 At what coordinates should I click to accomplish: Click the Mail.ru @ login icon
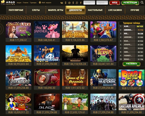(69, 3)
